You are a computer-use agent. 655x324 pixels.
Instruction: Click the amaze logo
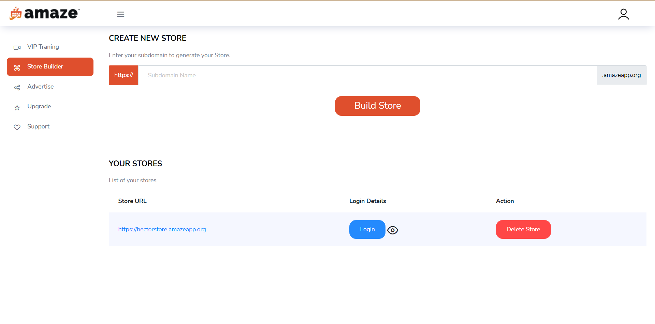click(45, 14)
